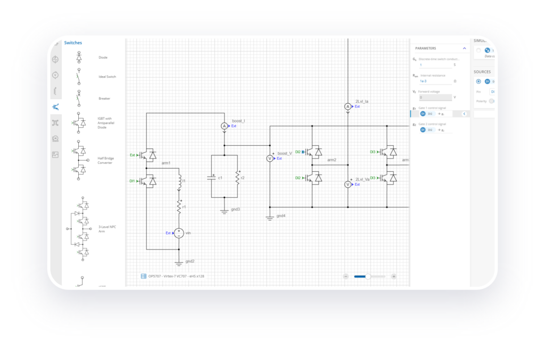Click the OP5707 hardware configuration icon

pos(144,276)
